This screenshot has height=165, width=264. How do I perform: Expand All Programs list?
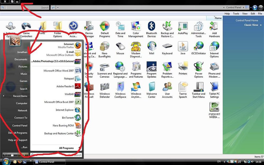click(x=66, y=148)
